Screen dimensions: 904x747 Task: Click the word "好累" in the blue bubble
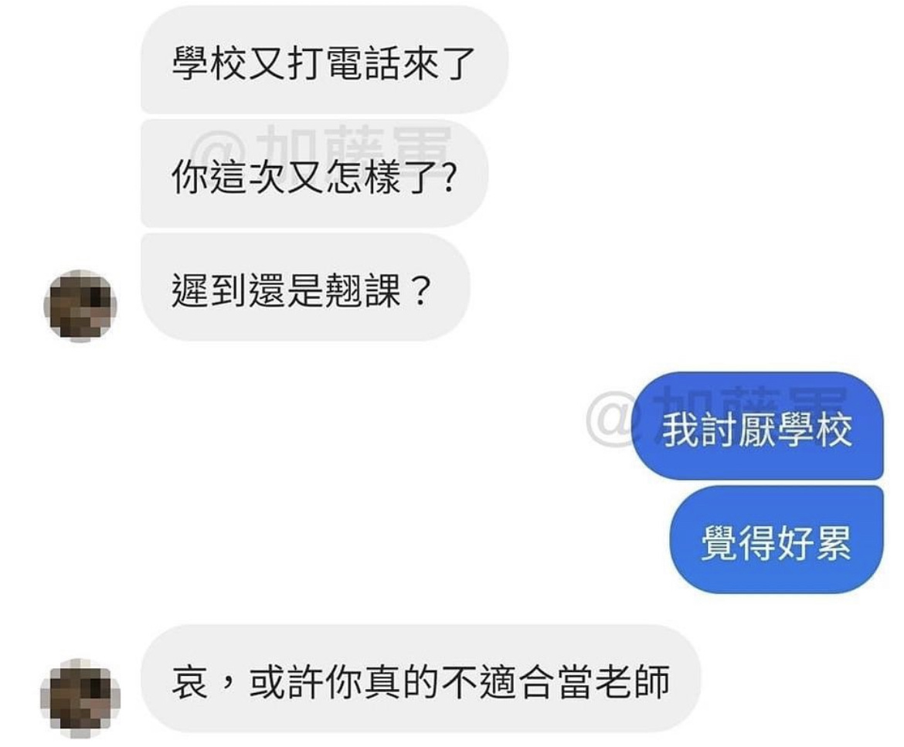814,542
